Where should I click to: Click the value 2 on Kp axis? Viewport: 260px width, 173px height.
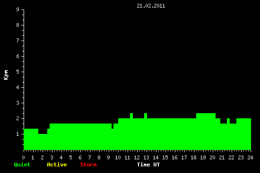click(18, 118)
